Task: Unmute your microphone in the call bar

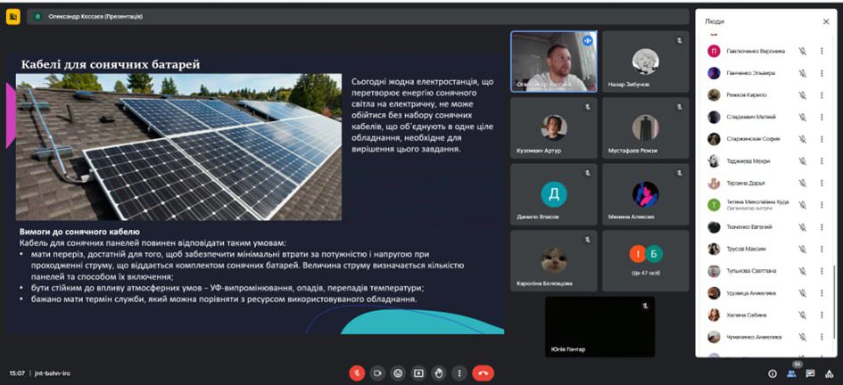Action: [x=357, y=373]
